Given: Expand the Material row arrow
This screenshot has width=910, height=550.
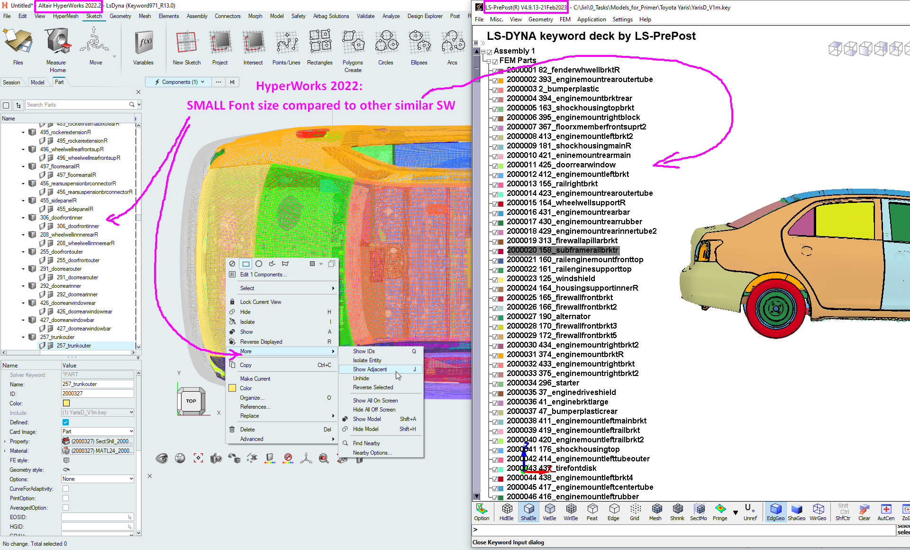Looking at the screenshot, I should [5, 450].
